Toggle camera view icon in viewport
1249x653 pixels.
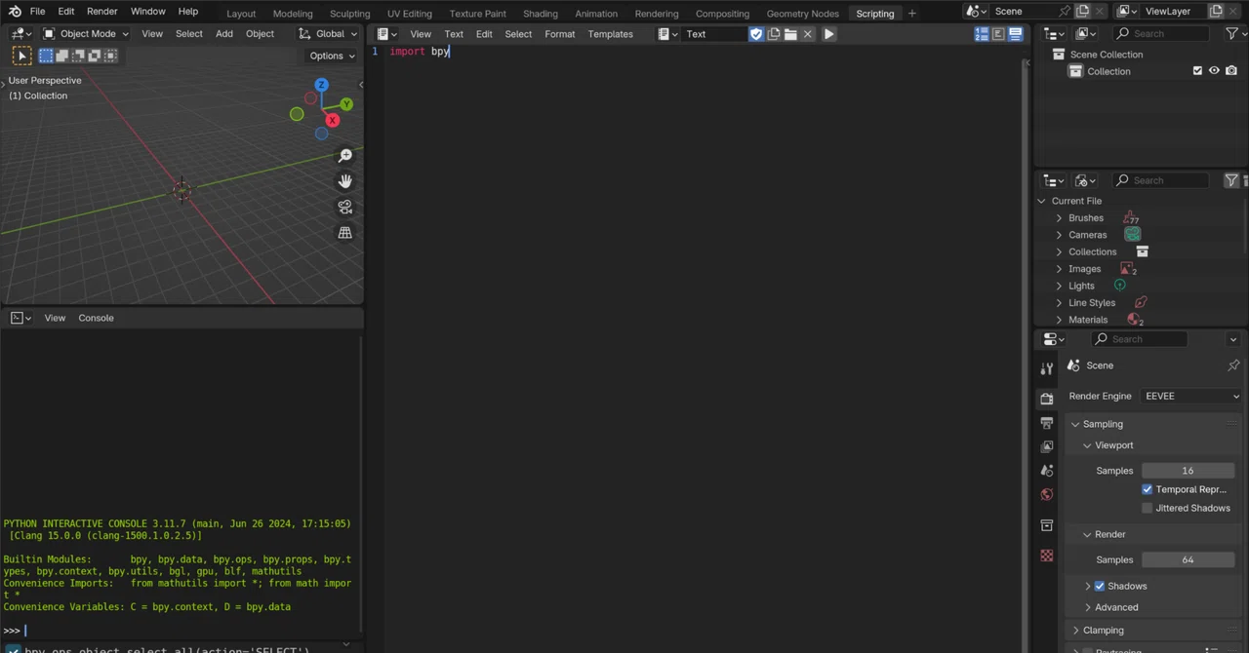[345, 207]
